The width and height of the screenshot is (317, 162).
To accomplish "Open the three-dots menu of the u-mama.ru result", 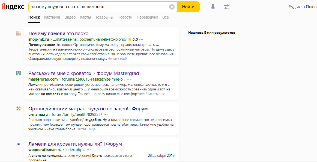I will tap(106, 114).
